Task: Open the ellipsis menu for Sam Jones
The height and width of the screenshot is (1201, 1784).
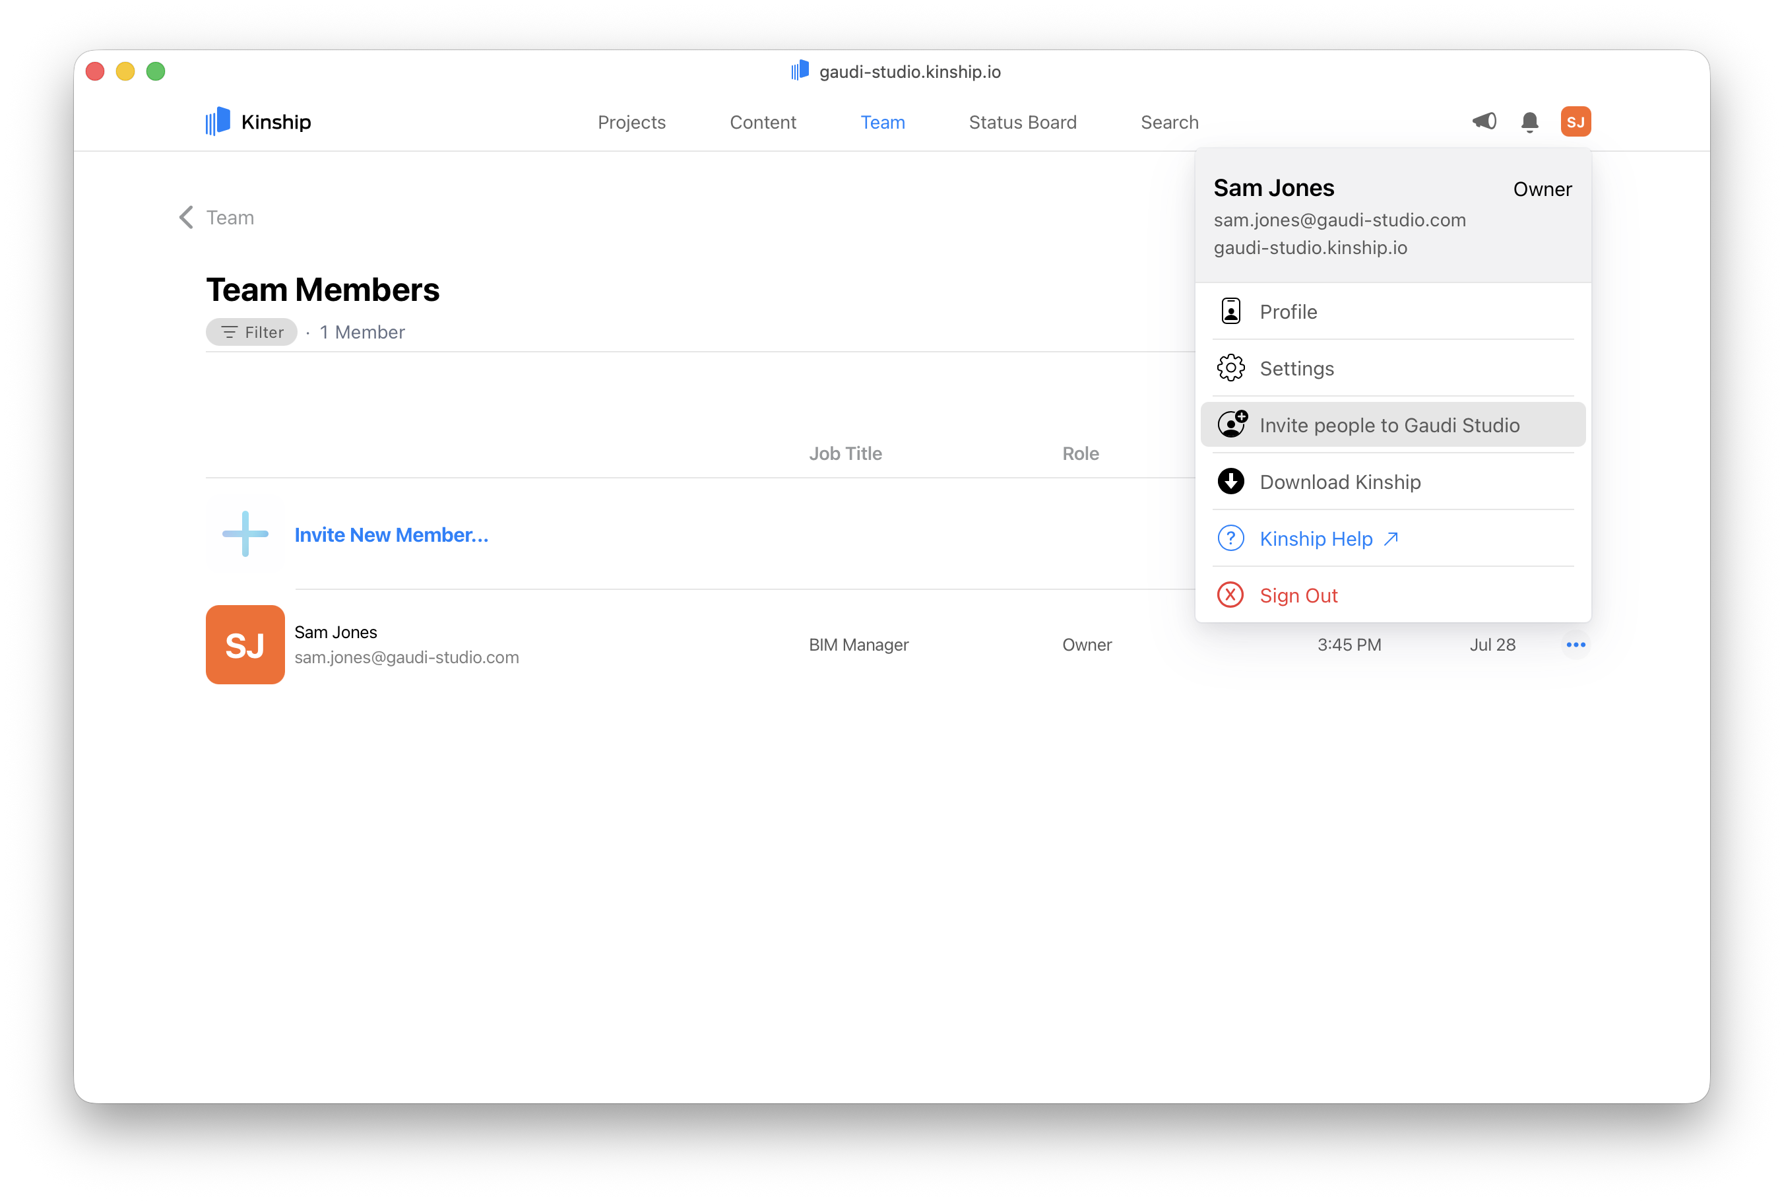Action: (x=1576, y=644)
